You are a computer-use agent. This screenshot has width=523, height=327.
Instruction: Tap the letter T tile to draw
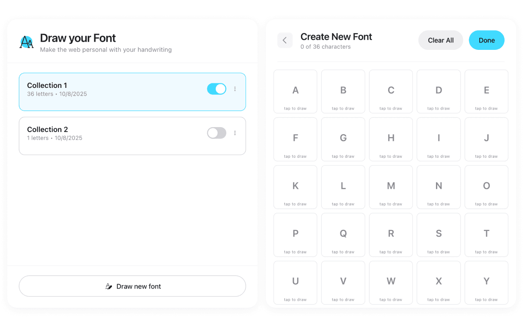click(x=486, y=235)
